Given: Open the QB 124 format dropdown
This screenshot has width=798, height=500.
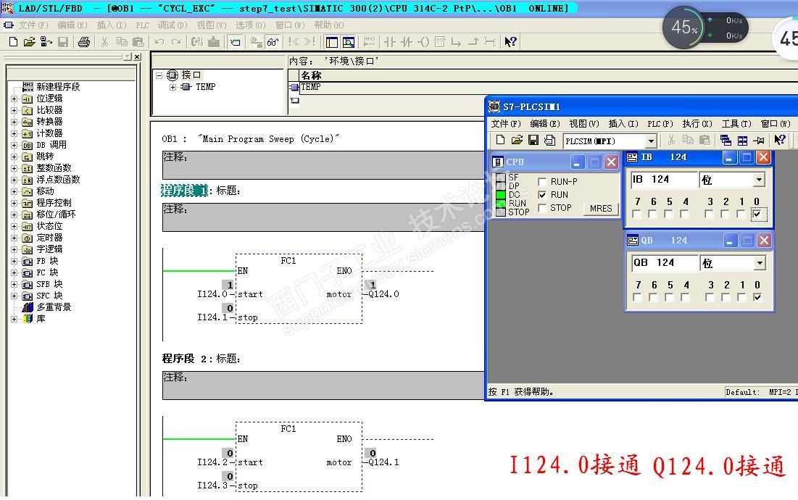Looking at the screenshot, I should [760, 263].
